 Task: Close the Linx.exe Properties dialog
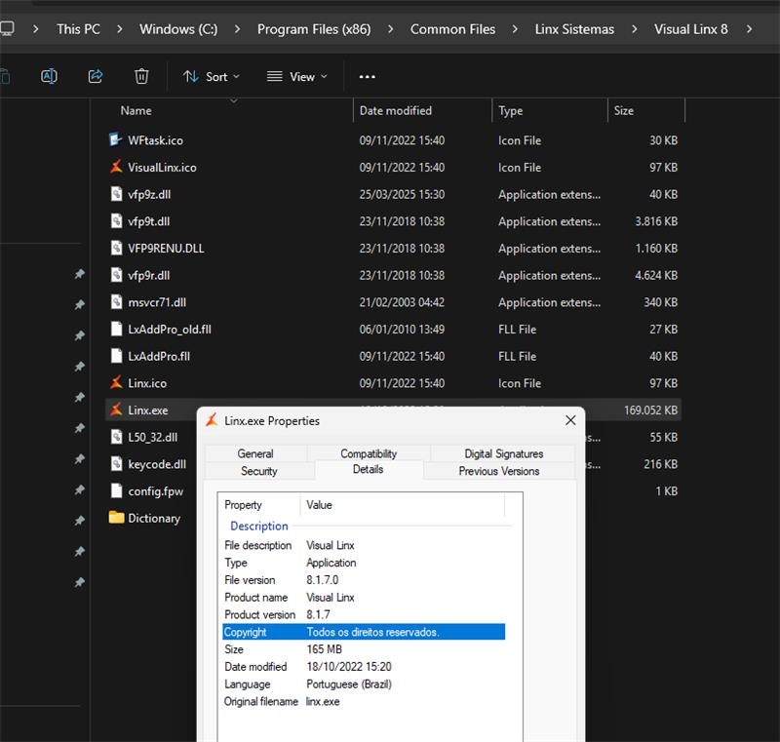[x=570, y=420]
